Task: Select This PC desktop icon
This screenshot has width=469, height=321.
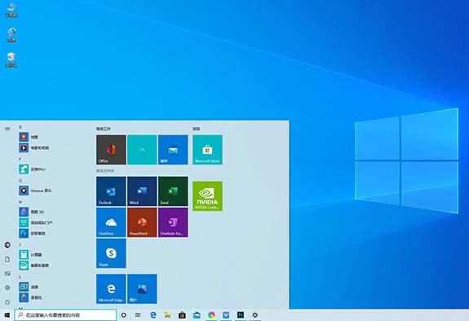Action: (11, 10)
